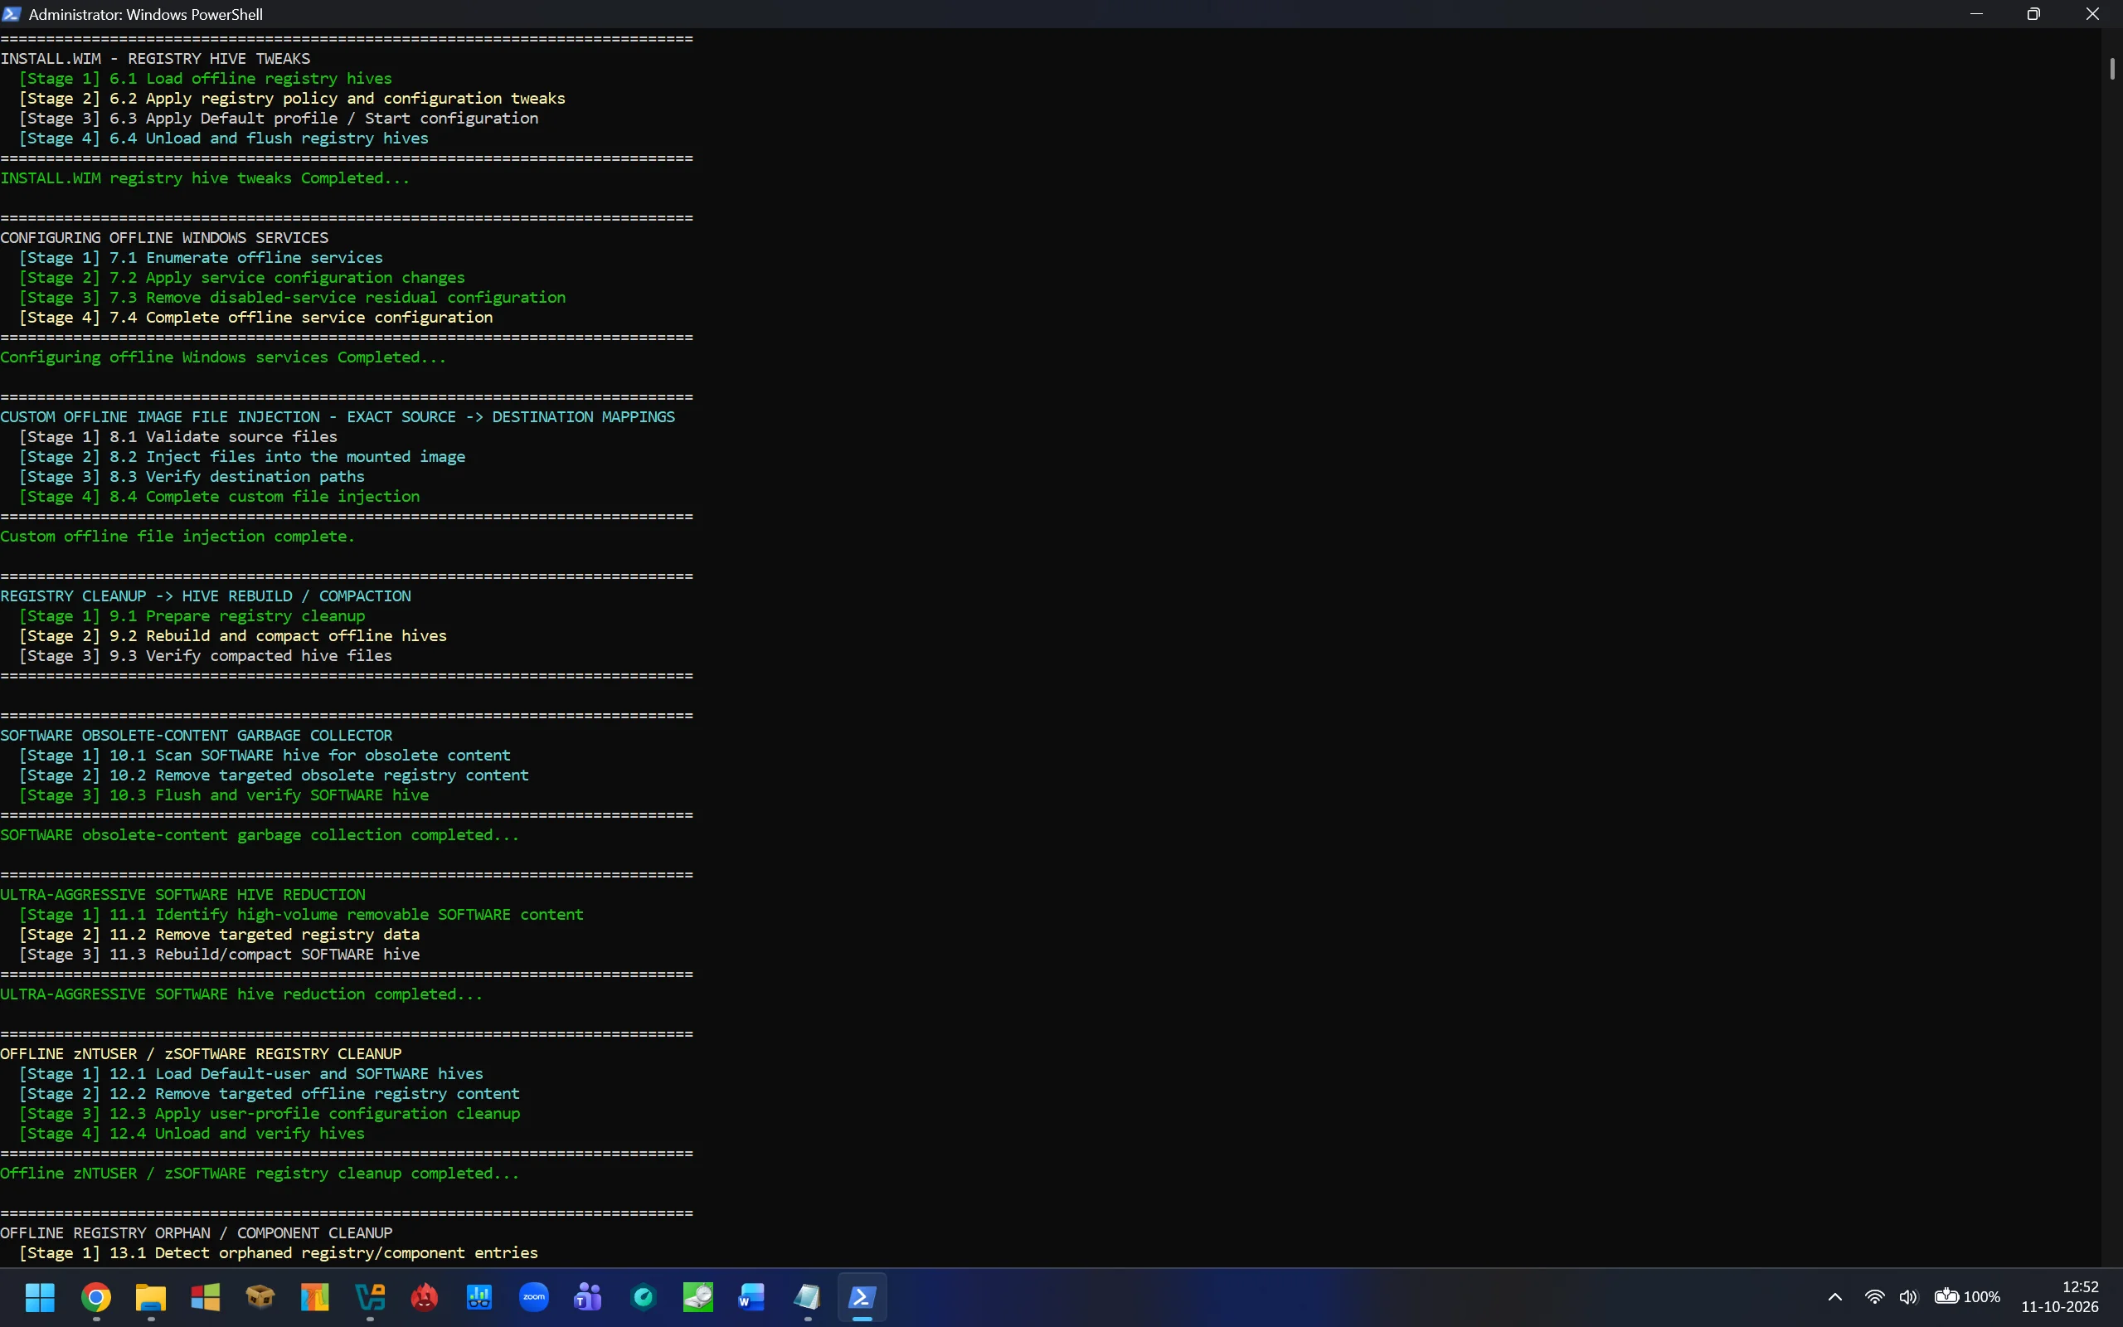
Task: Click line '10.3 Flush and verify SOFTWARE hive'
Action: (x=224, y=795)
